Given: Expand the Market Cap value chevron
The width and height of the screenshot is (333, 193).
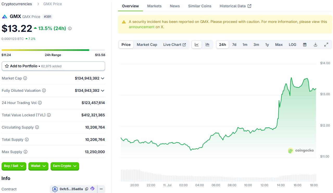Looking at the screenshot, I should (103, 78).
